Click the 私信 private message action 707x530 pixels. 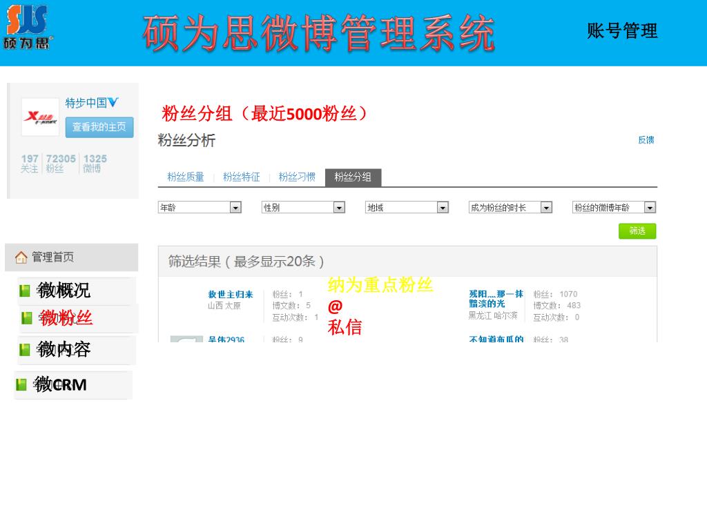point(345,327)
